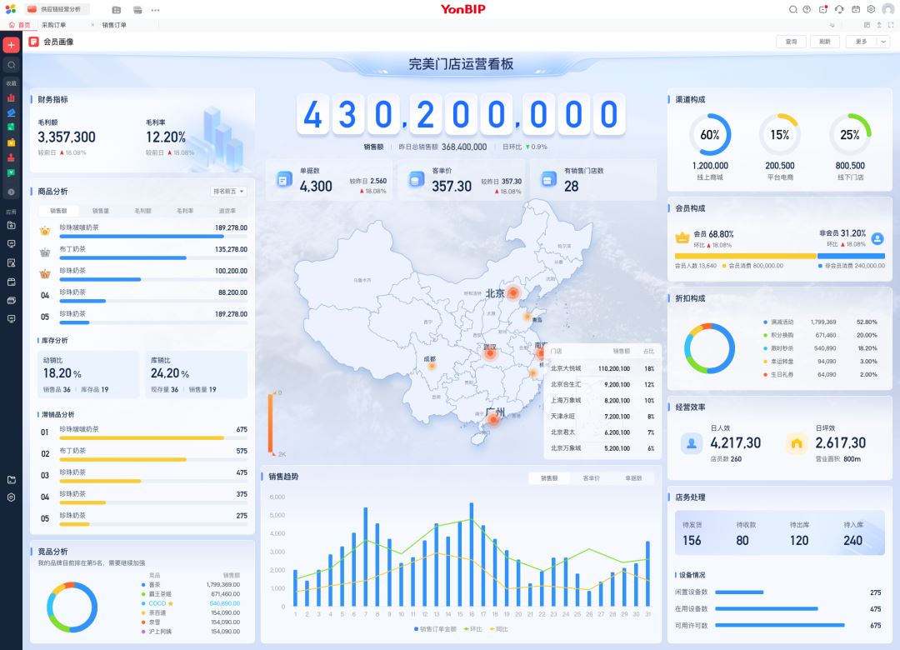Open customer service headset icon
900x650 pixels.
[x=839, y=9]
